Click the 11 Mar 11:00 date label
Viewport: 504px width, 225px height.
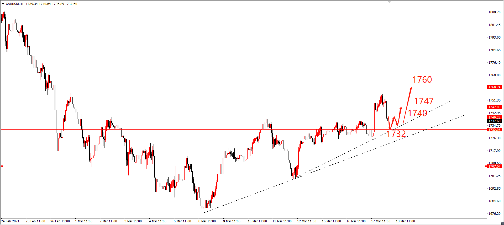click(x=282, y=221)
